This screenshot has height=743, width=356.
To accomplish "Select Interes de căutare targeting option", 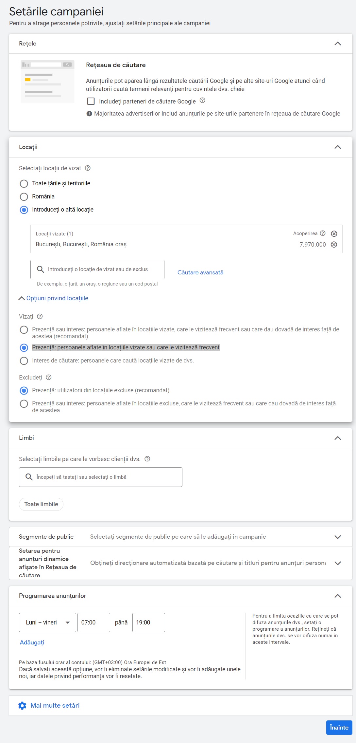I will pyautogui.click(x=24, y=361).
